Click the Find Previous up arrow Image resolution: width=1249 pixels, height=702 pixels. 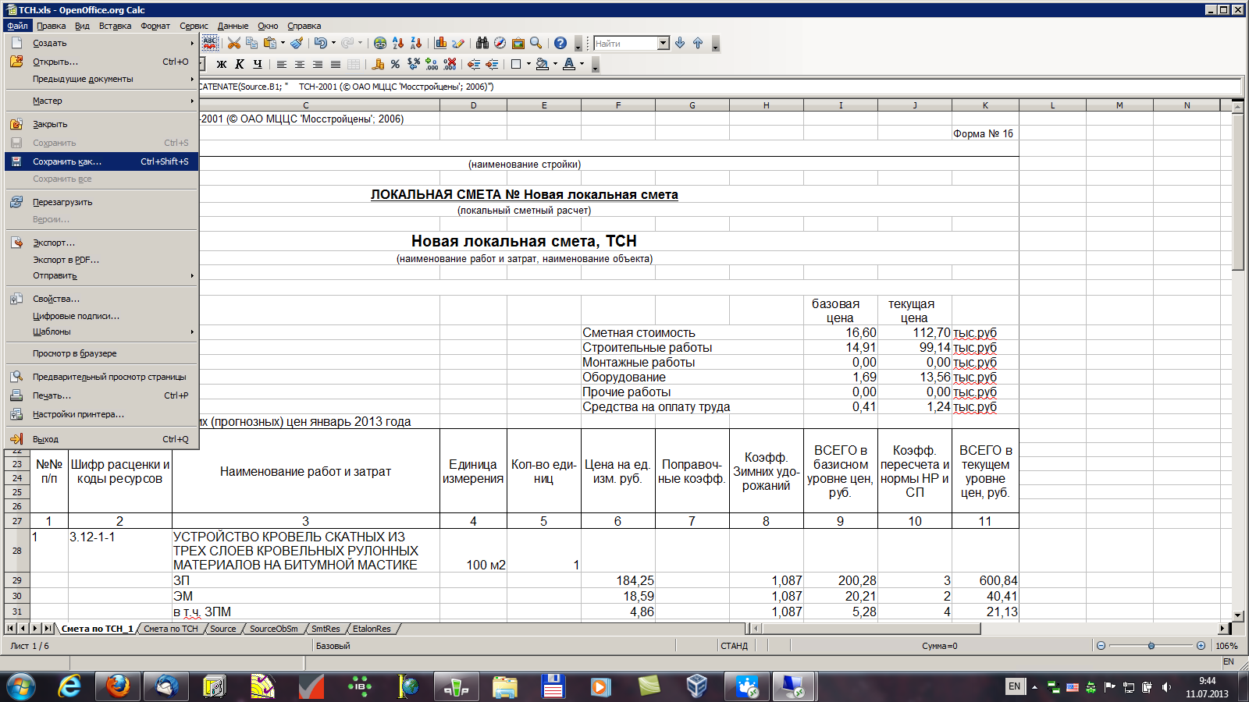point(698,43)
